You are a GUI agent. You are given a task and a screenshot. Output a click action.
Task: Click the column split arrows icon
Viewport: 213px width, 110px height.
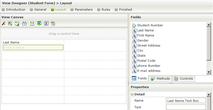[x=25, y=24]
